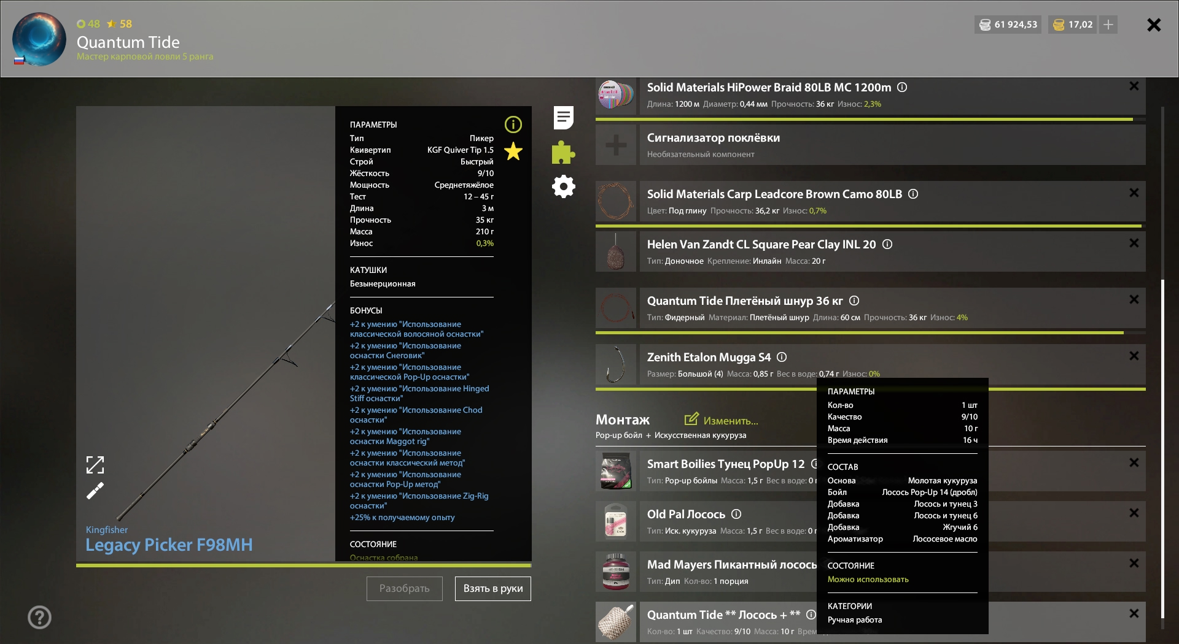Image resolution: width=1179 pixels, height=644 pixels.
Task: Open the gold coins balance 17,02
Action: point(1073,25)
